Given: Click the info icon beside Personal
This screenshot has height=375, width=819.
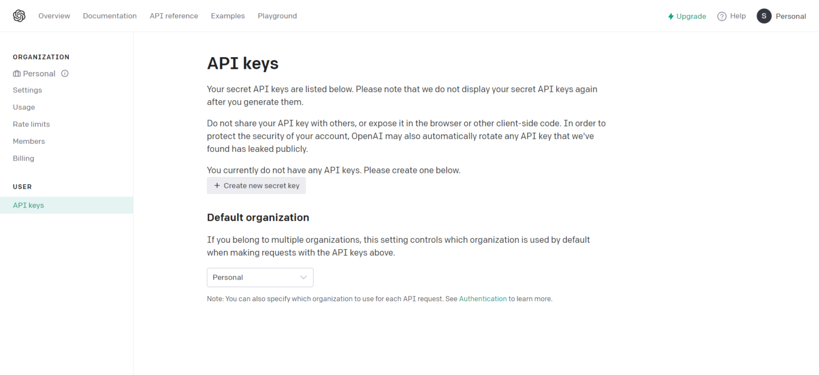Looking at the screenshot, I should [x=65, y=74].
